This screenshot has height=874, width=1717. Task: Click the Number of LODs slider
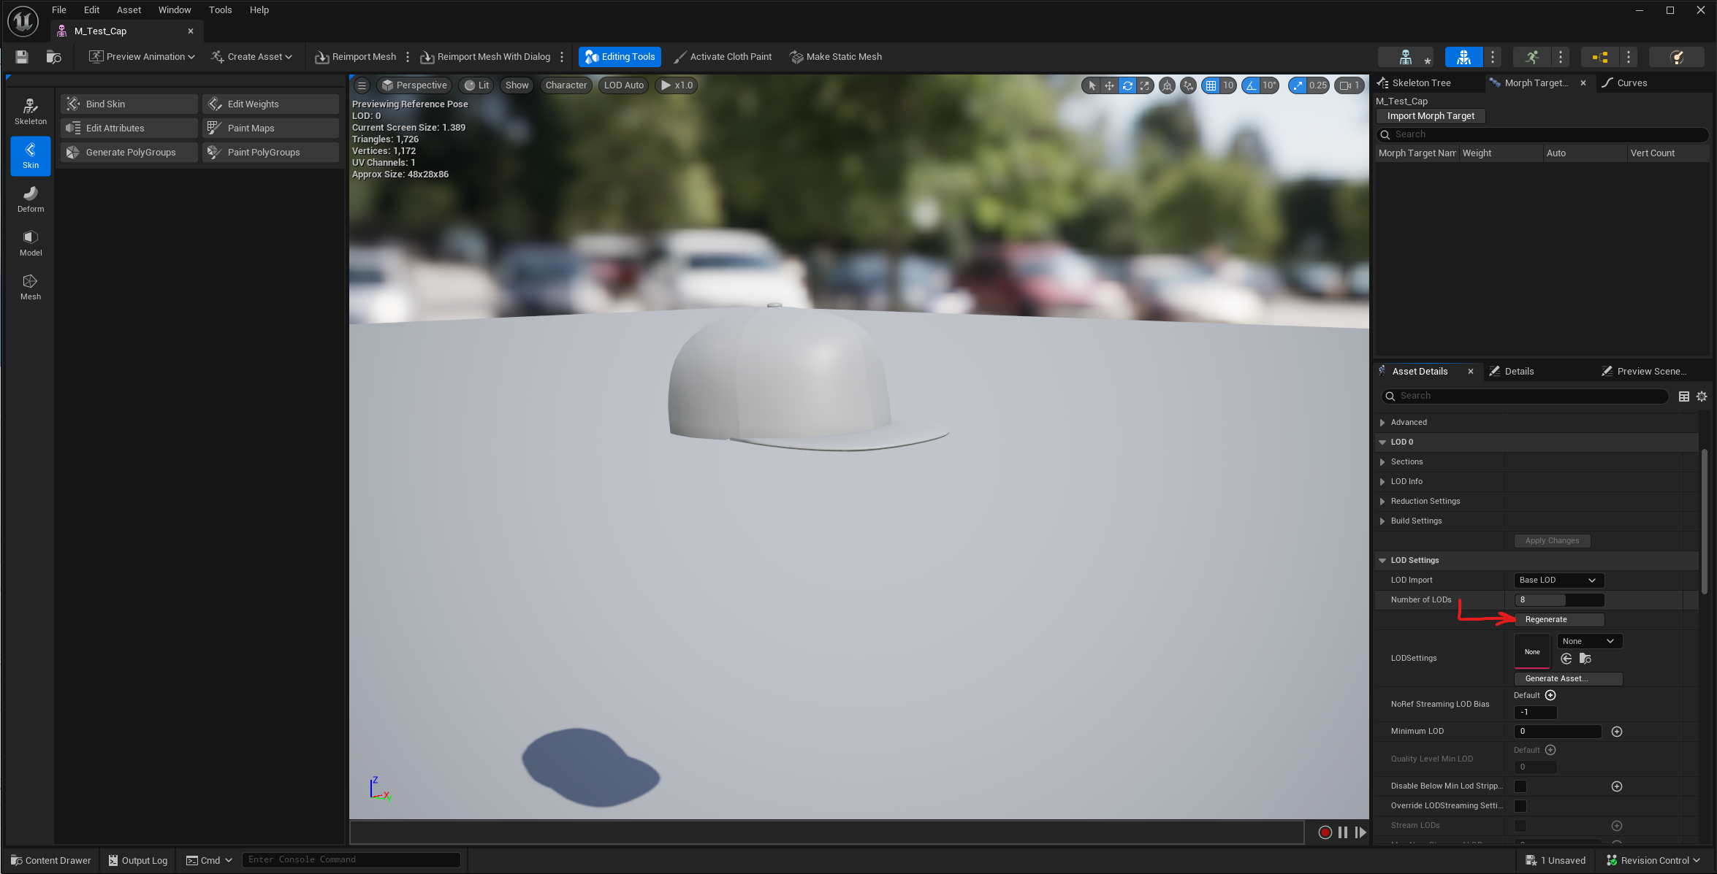(x=1559, y=600)
